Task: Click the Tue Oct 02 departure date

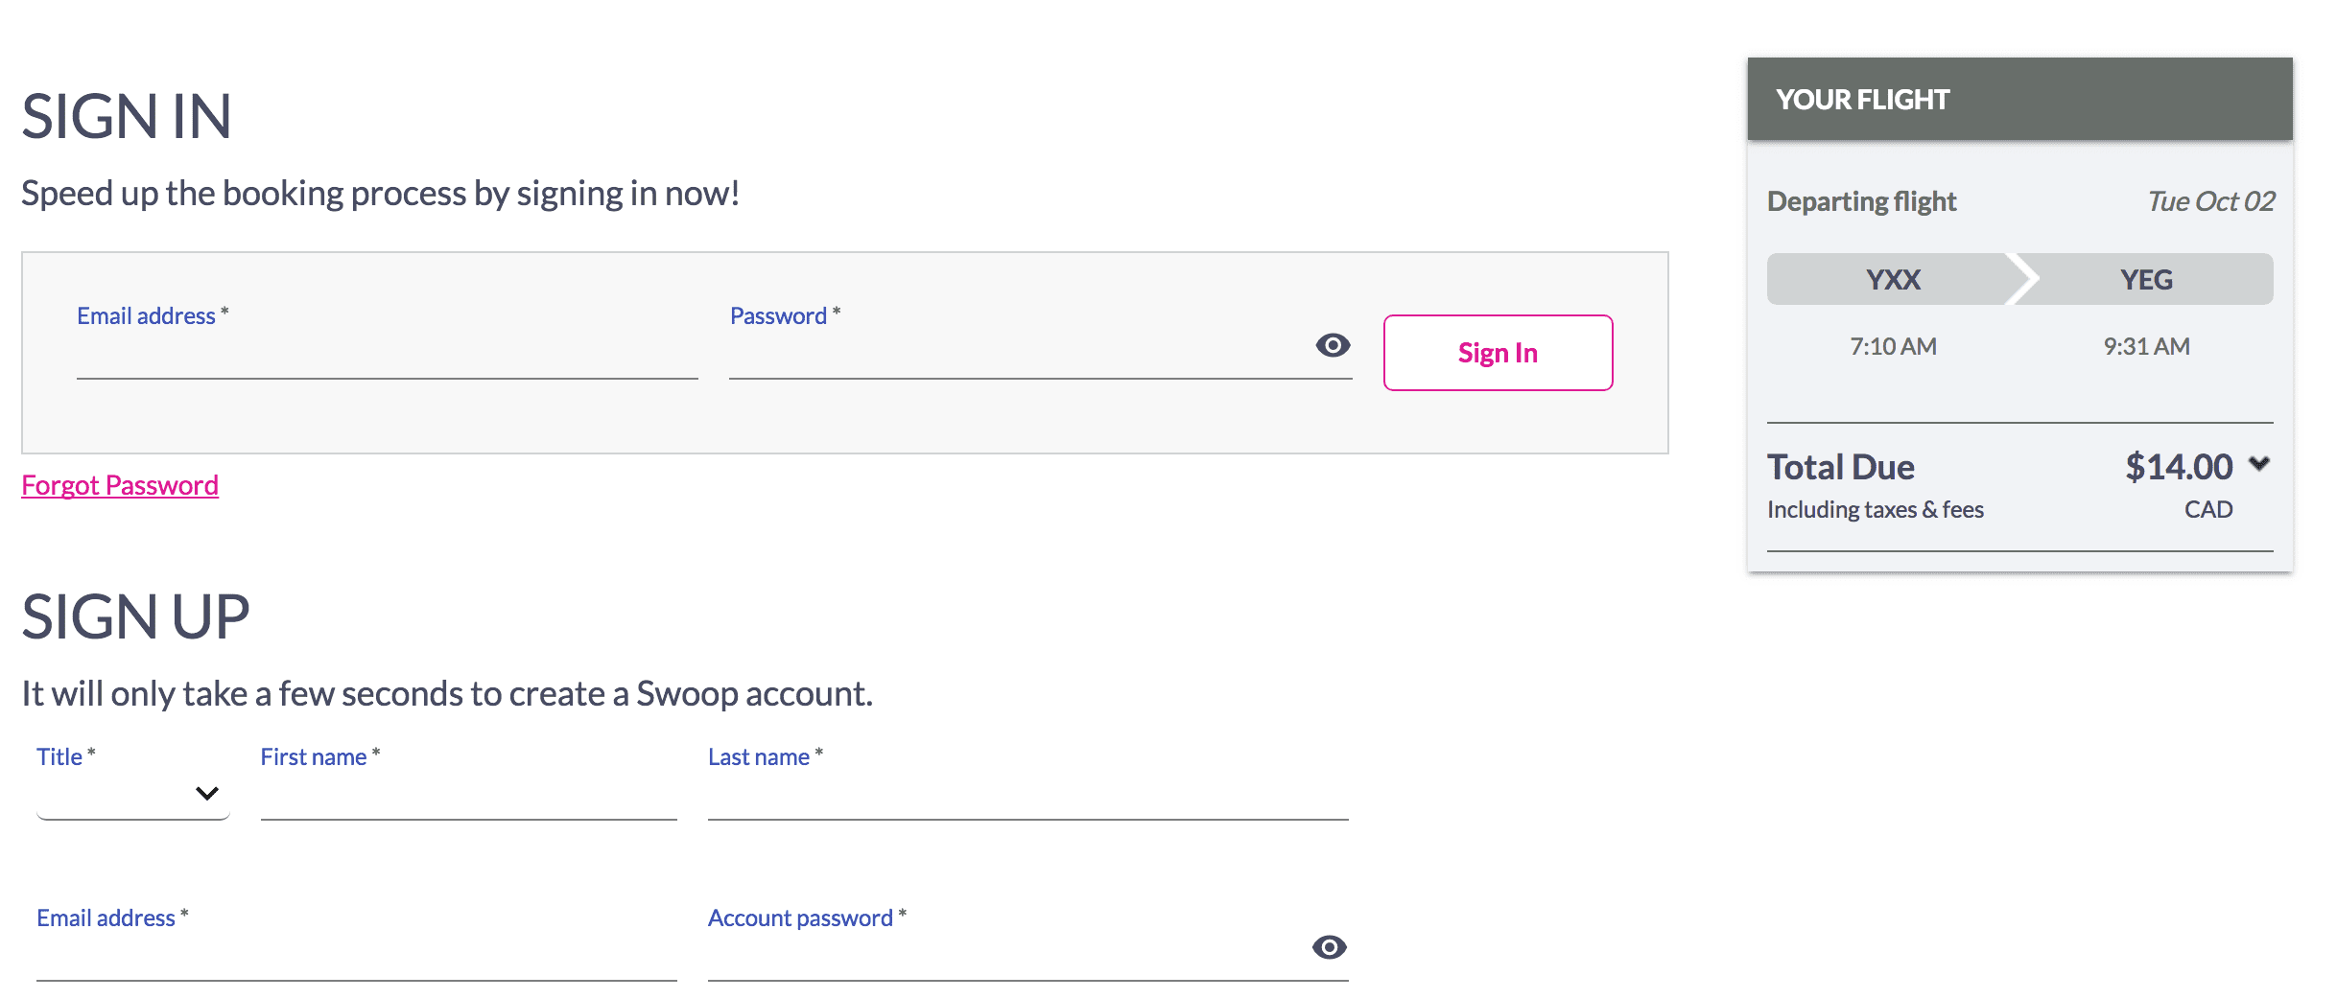Action: click(2210, 201)
